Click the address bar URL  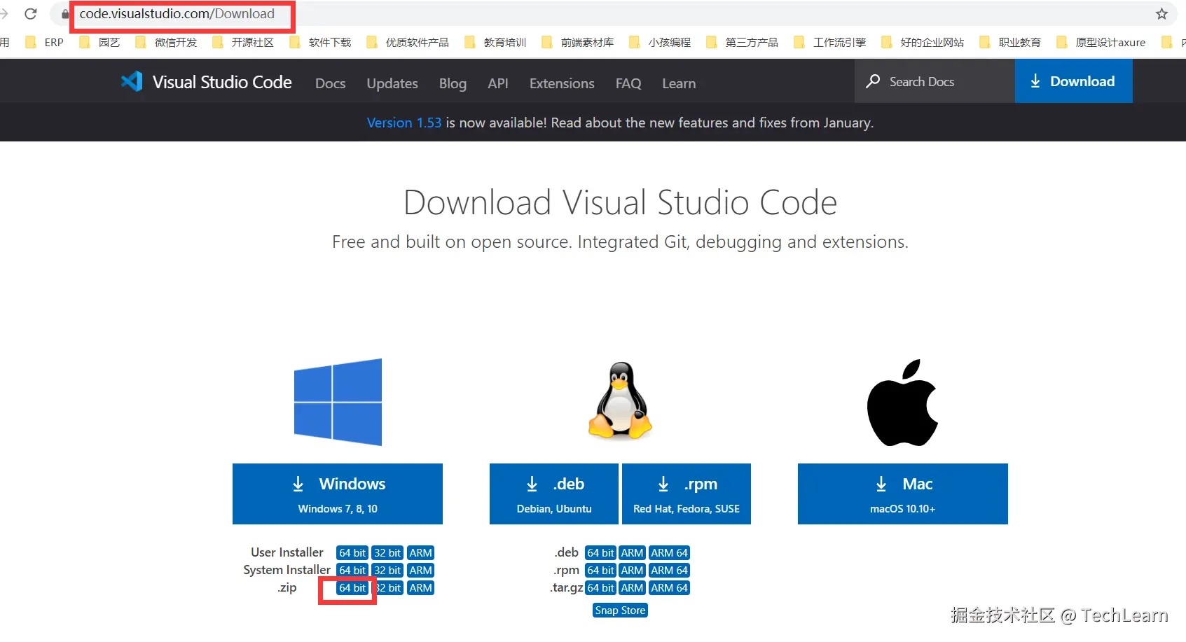pyautogui.click(x=177, y=14)
